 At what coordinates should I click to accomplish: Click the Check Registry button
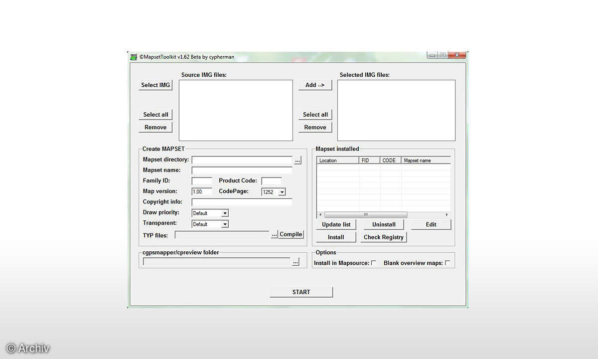384,237
